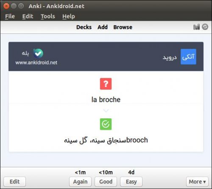Click the red question mark icon
212x189 pixels.
pos(106,84)
